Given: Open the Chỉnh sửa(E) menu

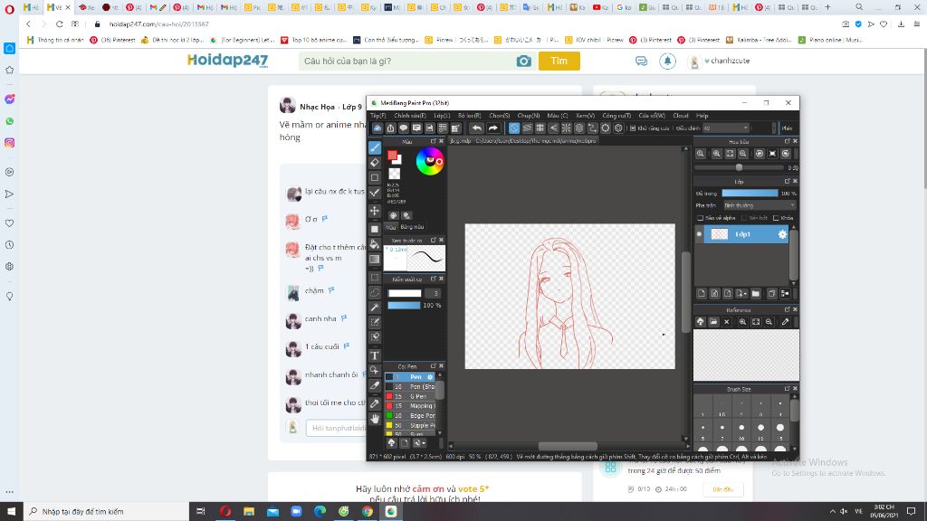Looking at the screenshot, I should (410, 116).
